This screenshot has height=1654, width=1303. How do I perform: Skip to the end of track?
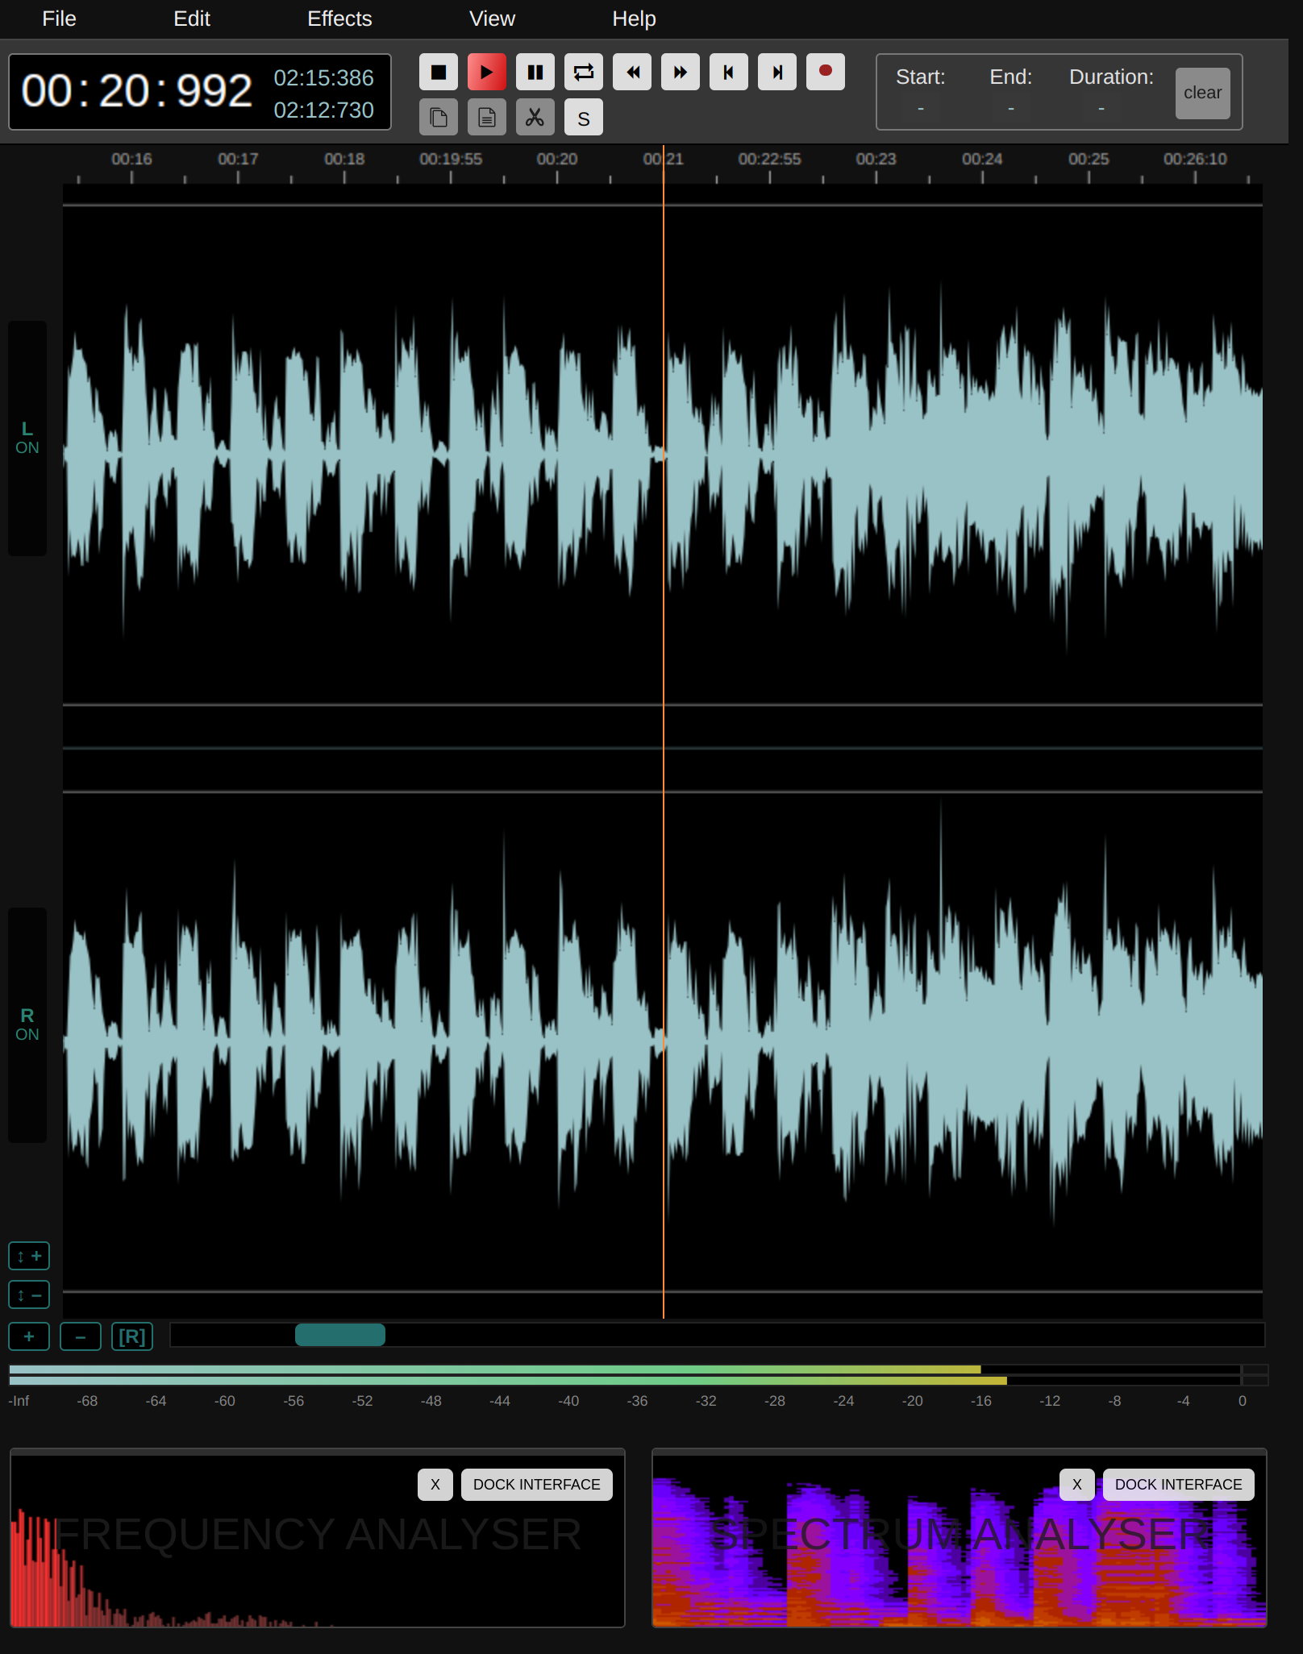tap(777, 73)
